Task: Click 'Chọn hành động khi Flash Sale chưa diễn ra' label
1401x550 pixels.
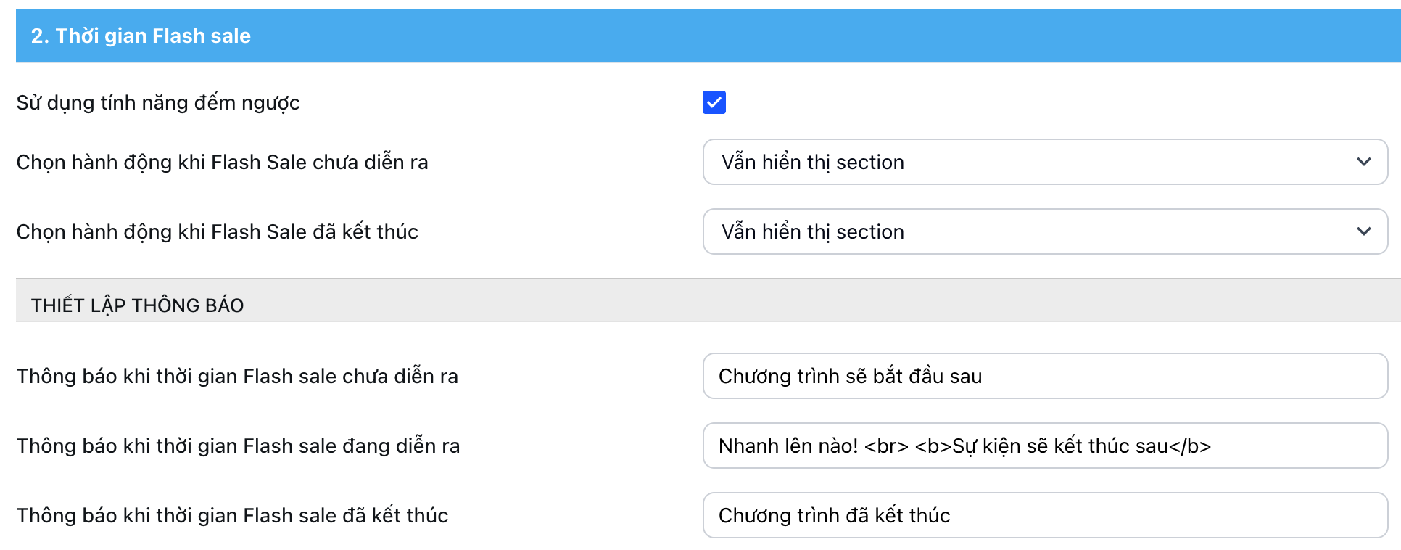Action: [222, 162]
